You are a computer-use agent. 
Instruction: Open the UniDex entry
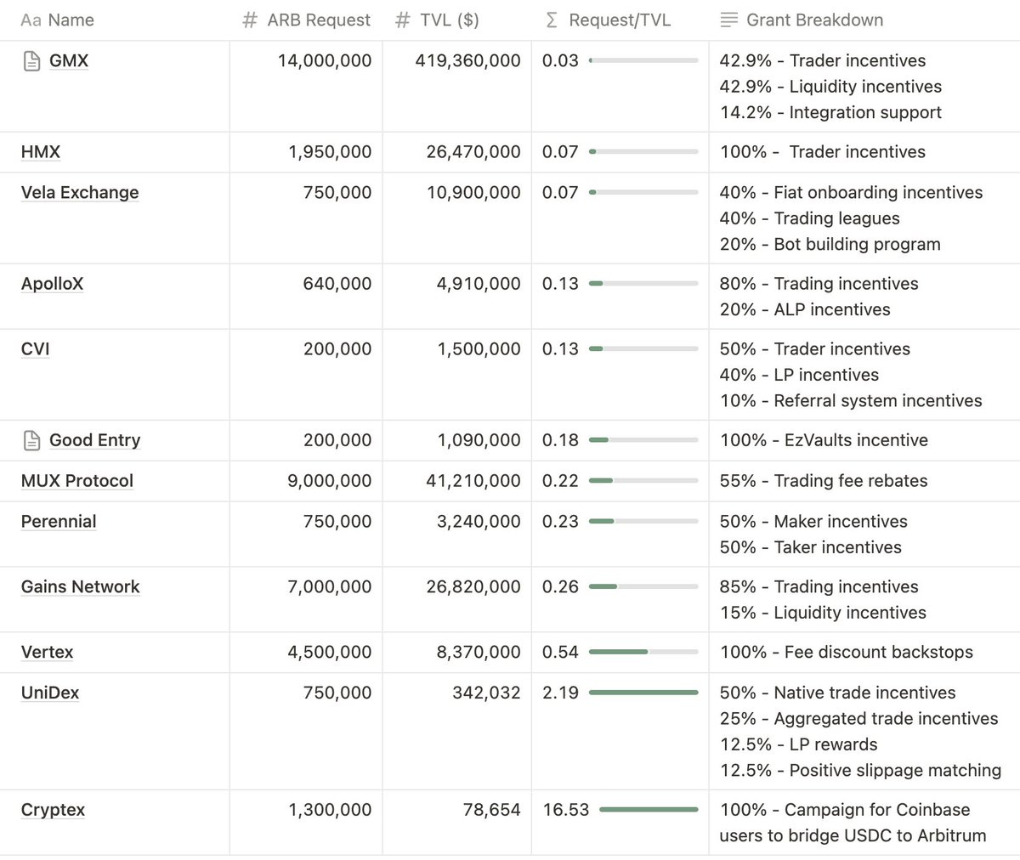click(x=50, y=693)
